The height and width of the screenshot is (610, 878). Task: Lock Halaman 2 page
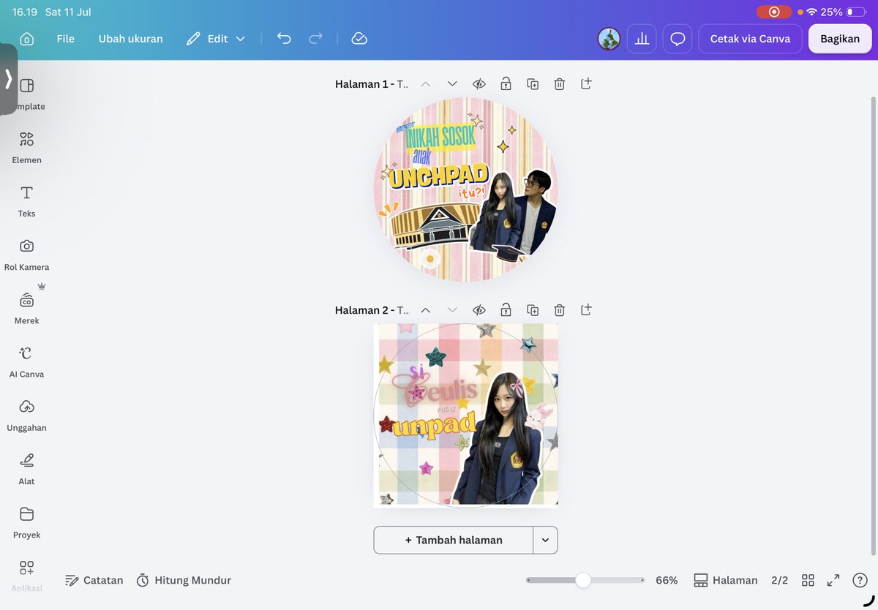(x=506, y=310)
